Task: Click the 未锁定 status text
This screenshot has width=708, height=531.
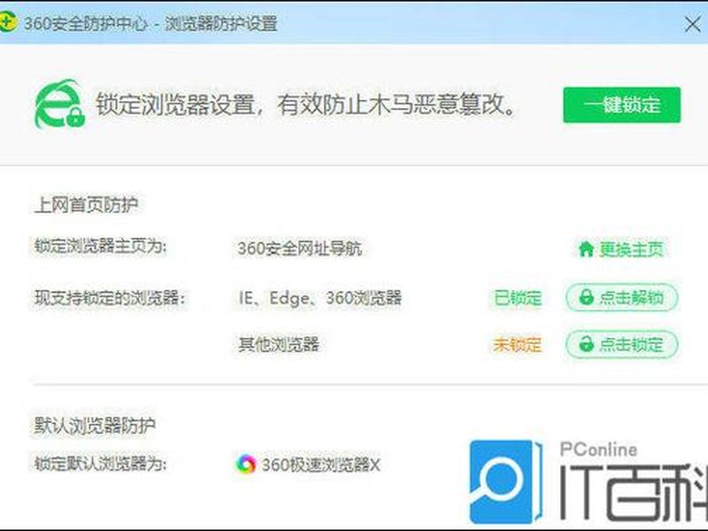Action: (518, 345)
